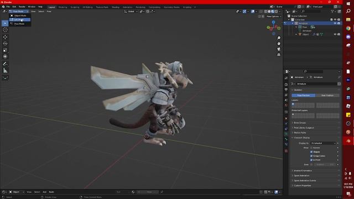
Task: Select the Select Box tool
Action: (x=5, y=23)
